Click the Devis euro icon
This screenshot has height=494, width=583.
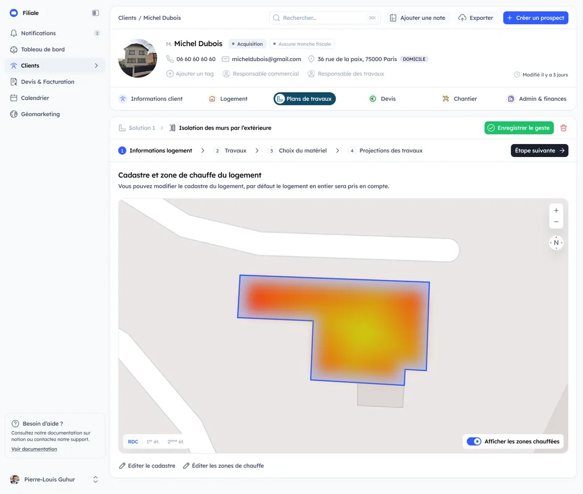(x=372, y=99)
